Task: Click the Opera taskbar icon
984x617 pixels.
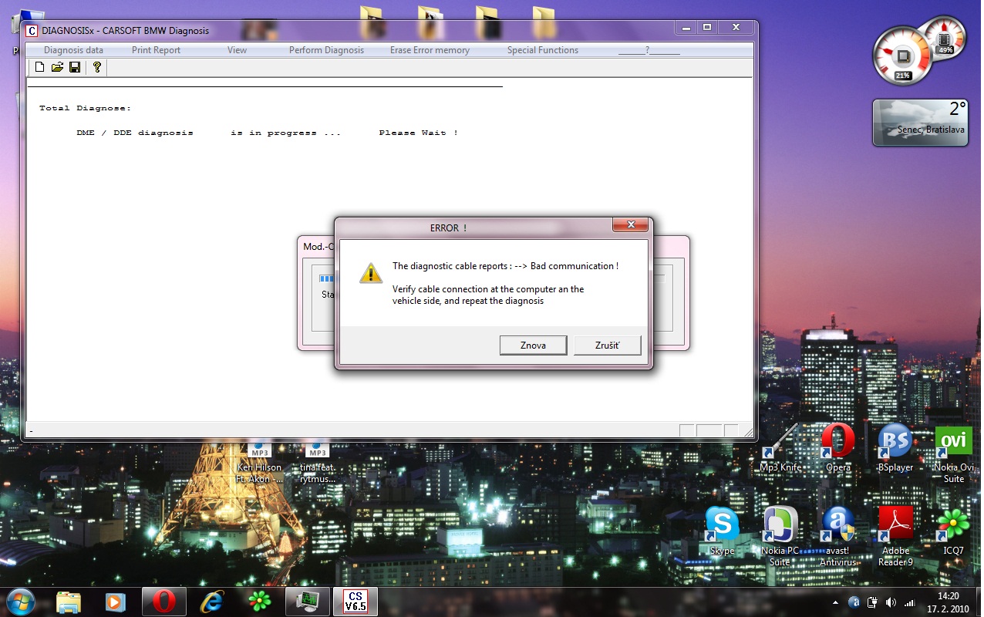Action: (x=163, y=602)
